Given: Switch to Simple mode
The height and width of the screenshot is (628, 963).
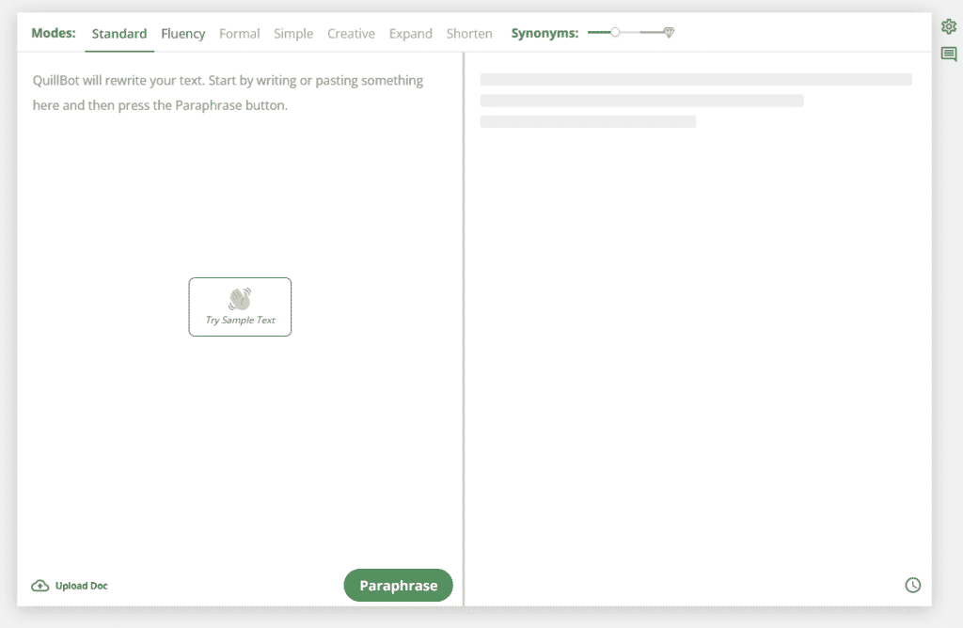Looking at the screenshot, I should [293, 34].
